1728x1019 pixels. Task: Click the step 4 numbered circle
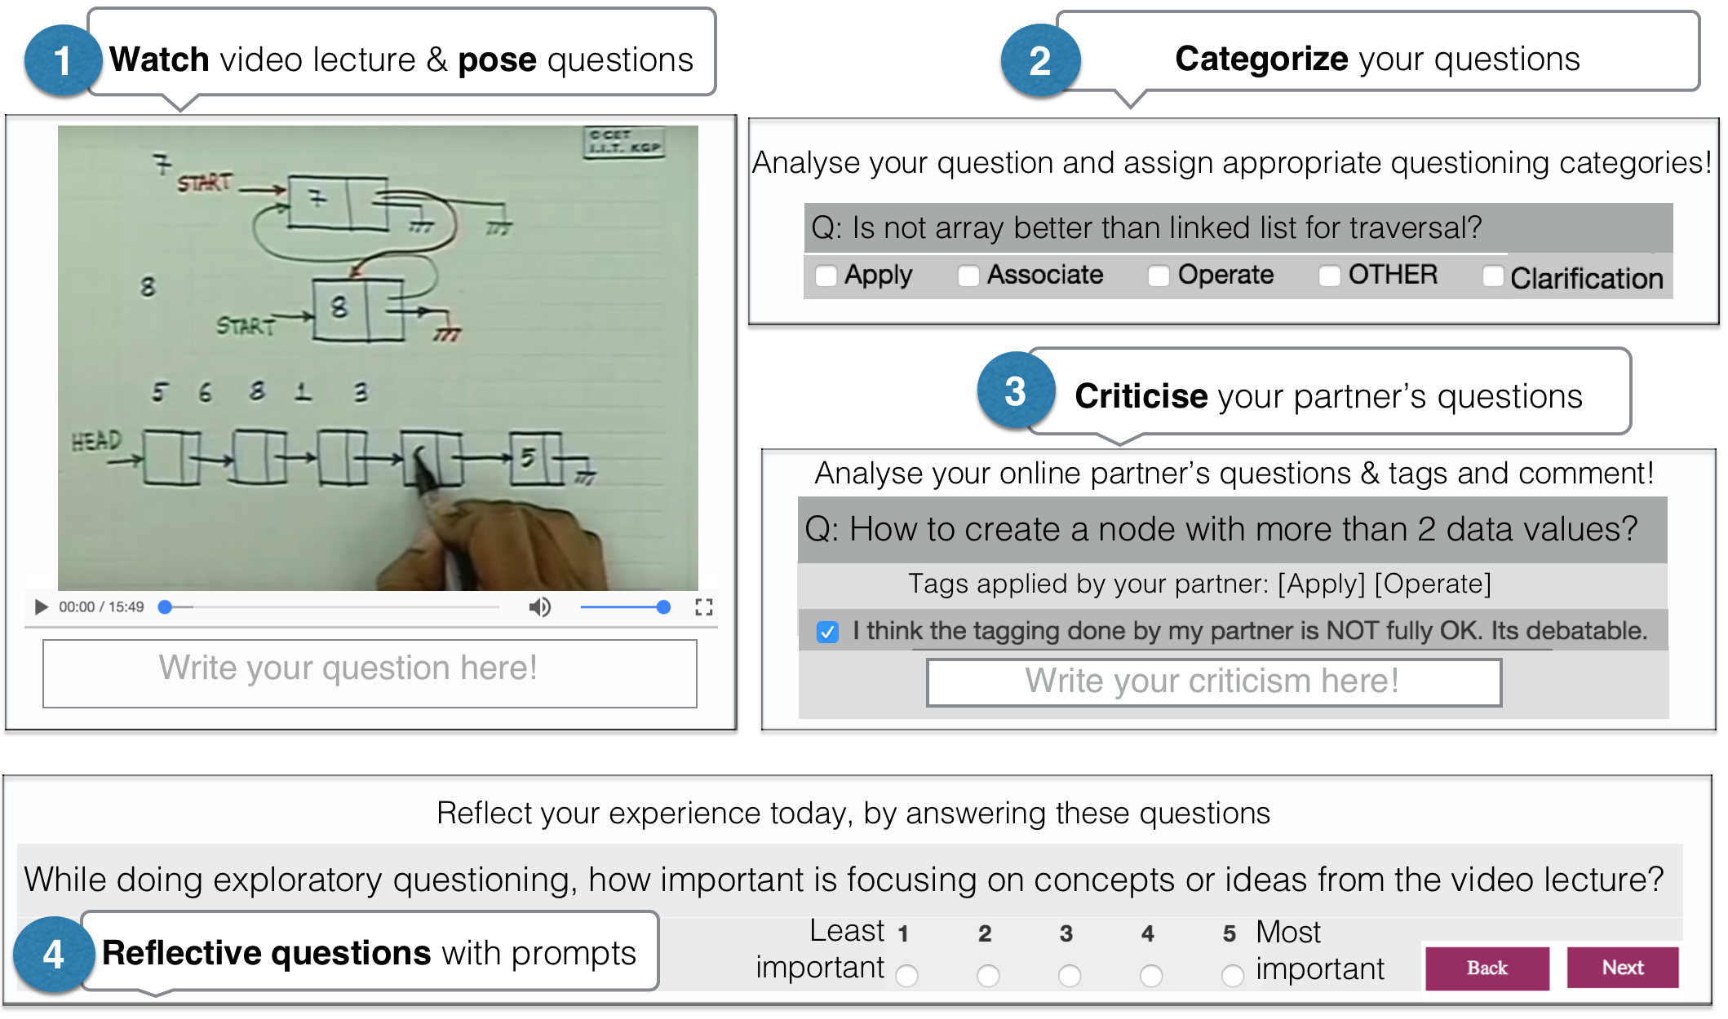tap(52, 955)
